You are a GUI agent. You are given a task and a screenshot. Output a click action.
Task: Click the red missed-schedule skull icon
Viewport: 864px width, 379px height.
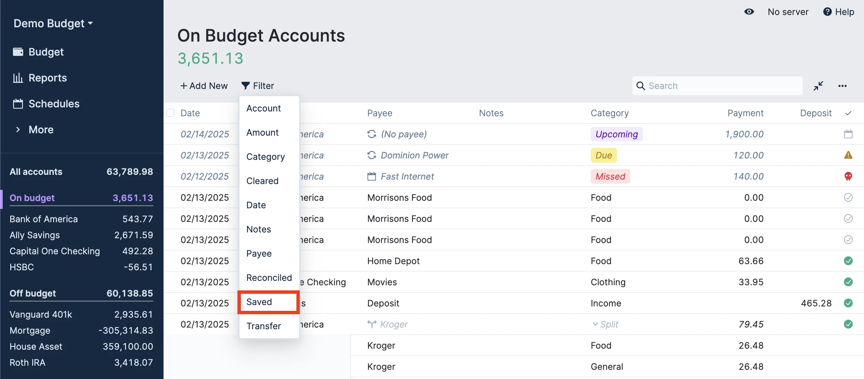[x=848, y=176]
